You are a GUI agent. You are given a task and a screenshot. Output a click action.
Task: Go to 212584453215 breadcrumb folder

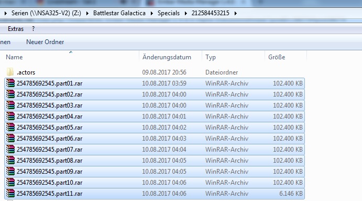pos(210,13)
